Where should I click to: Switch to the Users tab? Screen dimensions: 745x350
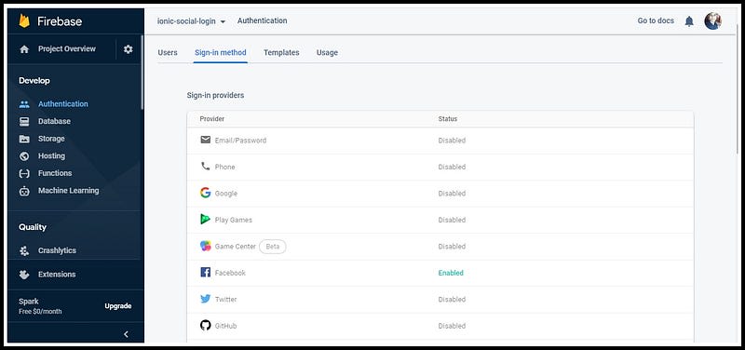168,53
